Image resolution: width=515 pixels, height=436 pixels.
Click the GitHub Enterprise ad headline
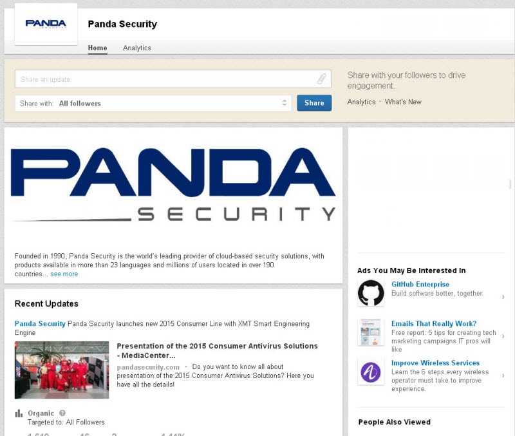(420, 284)
